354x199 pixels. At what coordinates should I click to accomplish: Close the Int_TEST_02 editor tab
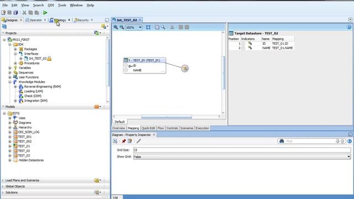[140, 20]
